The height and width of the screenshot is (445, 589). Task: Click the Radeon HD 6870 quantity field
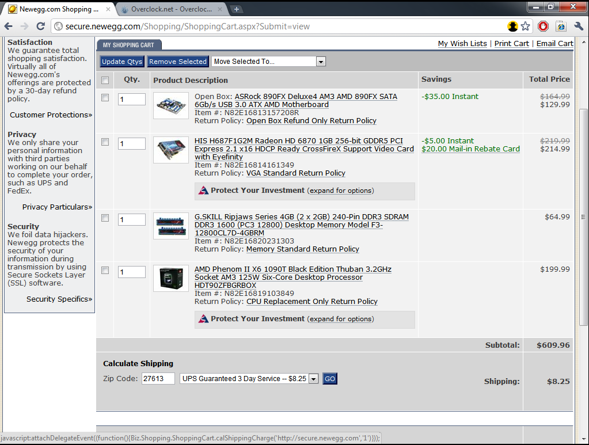point(132,144)
